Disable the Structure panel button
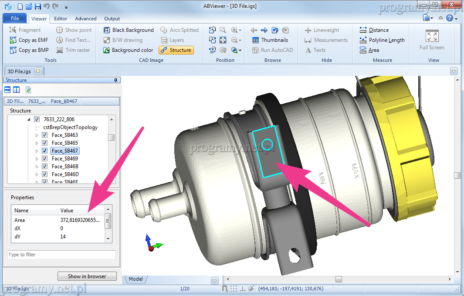Viewport: 464px width, 296px height. (176, 50)
